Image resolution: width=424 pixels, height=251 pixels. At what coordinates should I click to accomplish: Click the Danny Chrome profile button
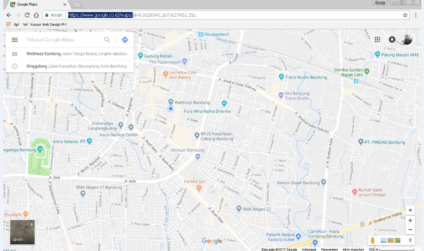pyautogui.click(x=380, y=3)
